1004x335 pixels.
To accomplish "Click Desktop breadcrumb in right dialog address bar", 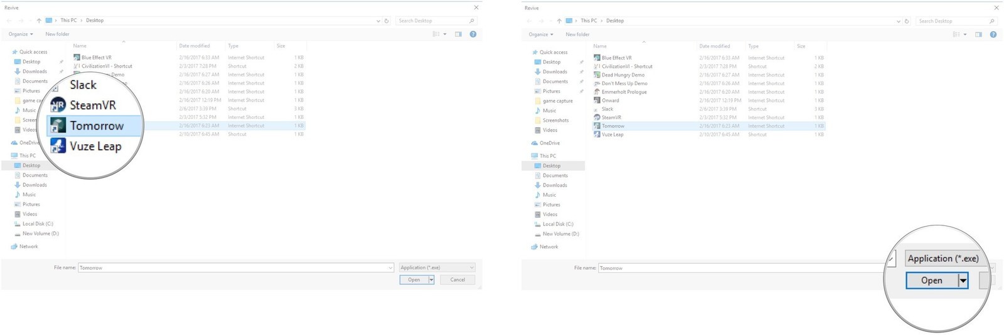I will pos(615,21).
